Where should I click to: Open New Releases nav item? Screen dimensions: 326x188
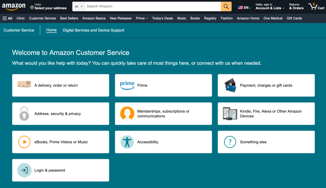click(x=120, y=18)
